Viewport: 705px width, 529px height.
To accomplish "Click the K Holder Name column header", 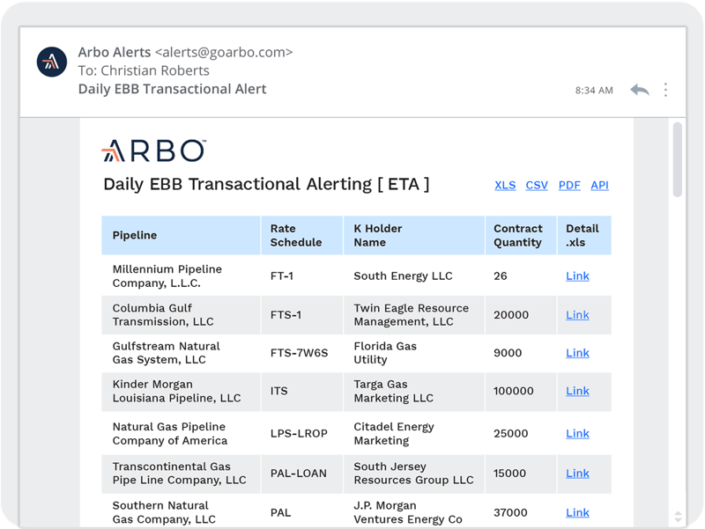I will coord(413,235).
